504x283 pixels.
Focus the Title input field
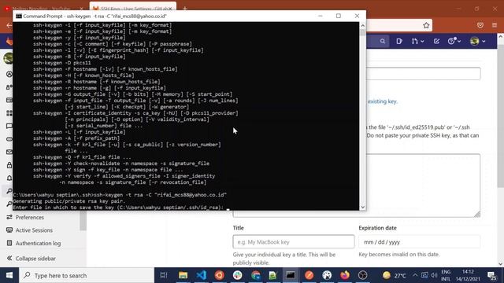tap(294, 242)
